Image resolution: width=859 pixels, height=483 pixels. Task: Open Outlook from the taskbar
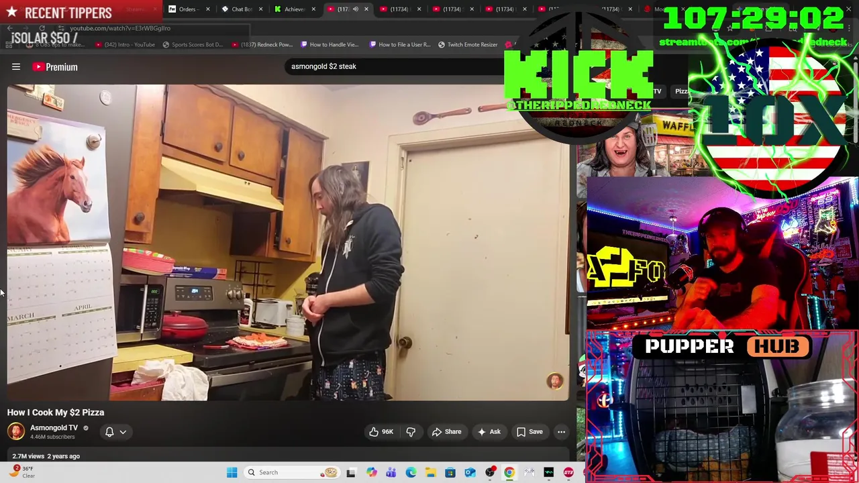click(x=470, y=472)
